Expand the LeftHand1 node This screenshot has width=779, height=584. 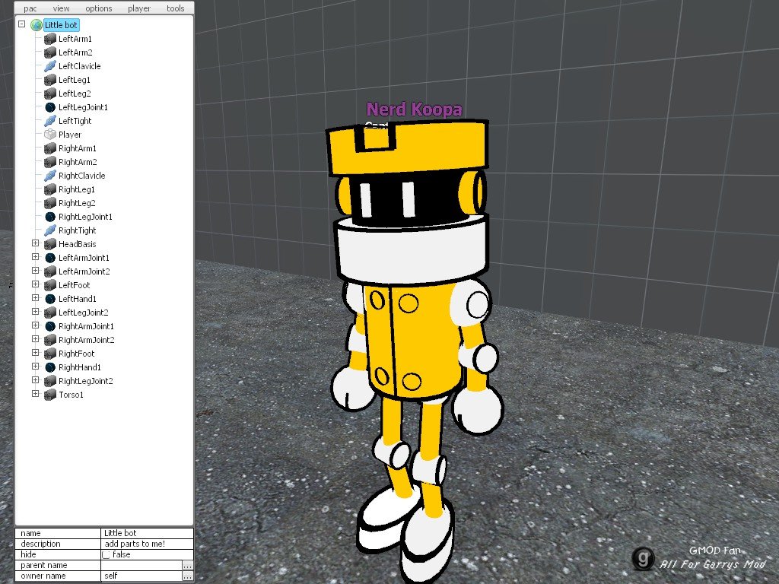click(35, 298)
